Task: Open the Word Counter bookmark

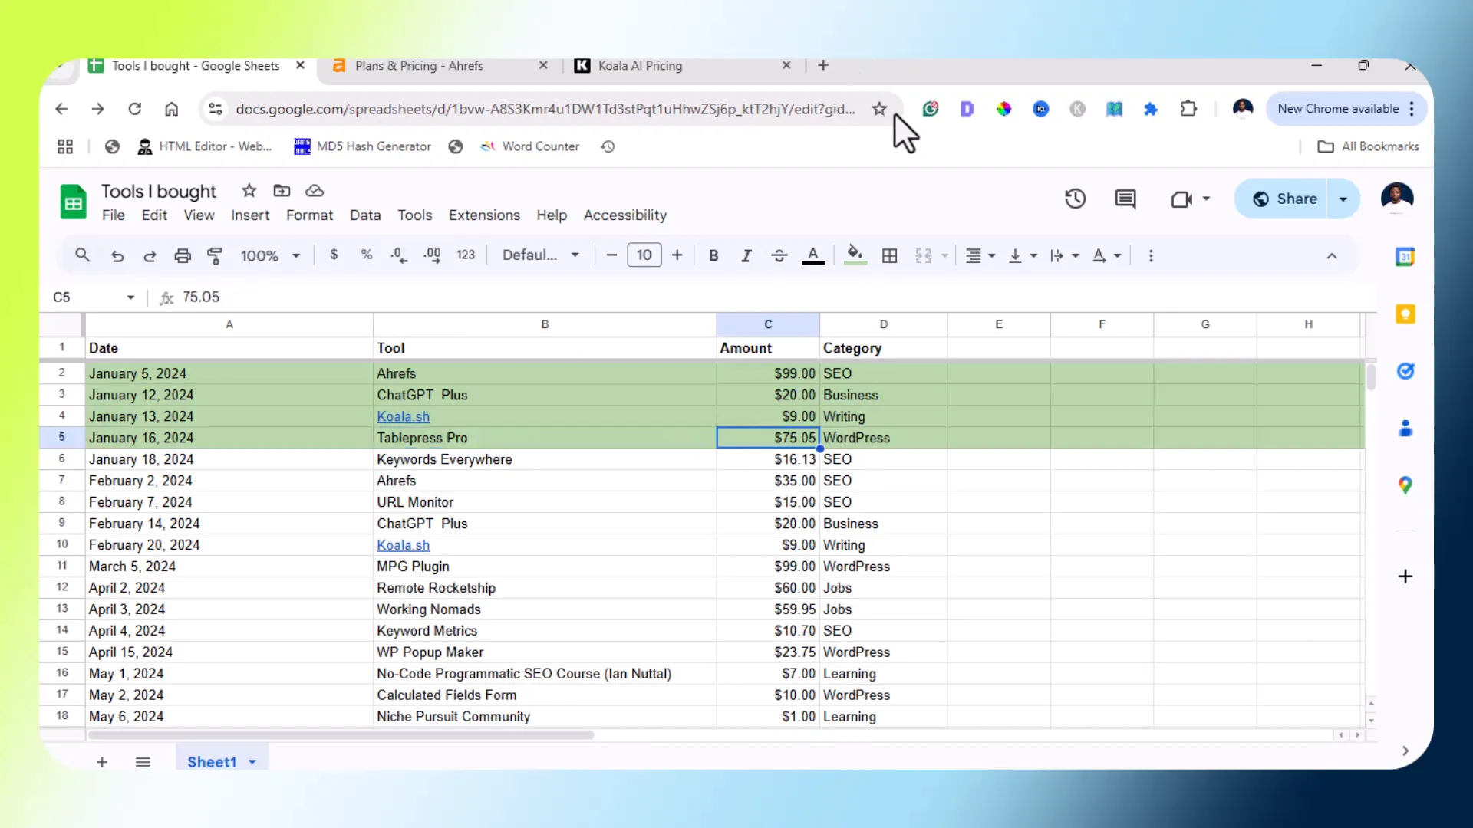Action: pyautogui.click(x=530, y=146)
